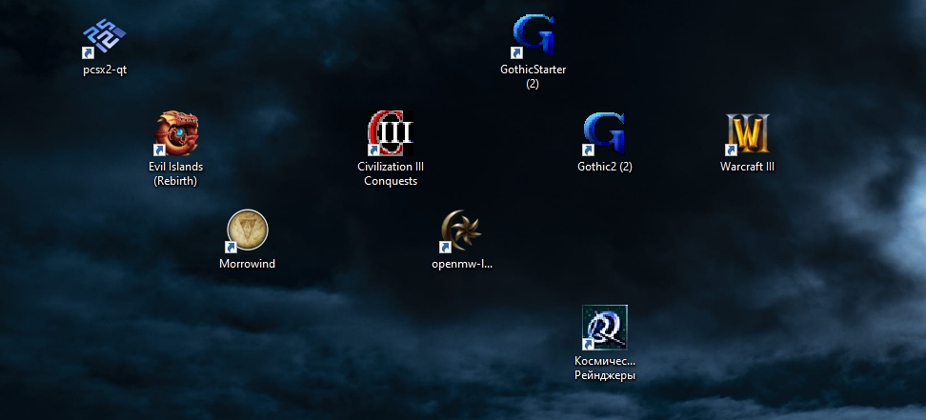Click the "Космичес... Рейнджеры" label text
Screen dimensions: 926x420
605,368
